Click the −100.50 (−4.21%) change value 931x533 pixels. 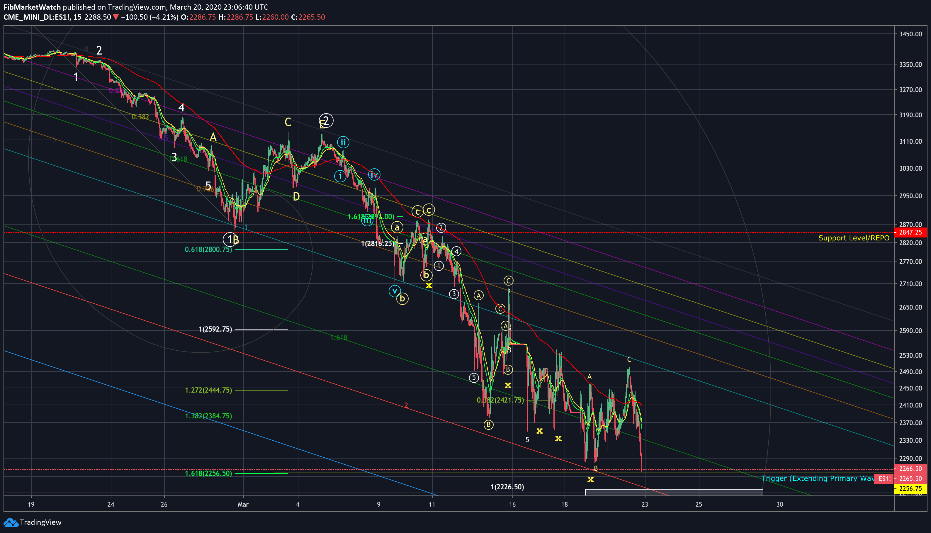149,17
